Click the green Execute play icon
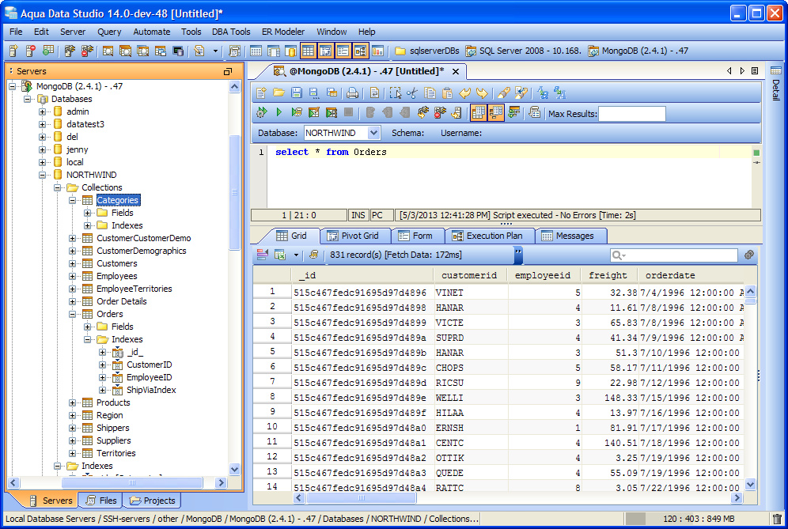This screenshot has width=788, height=529. [278, 113]
